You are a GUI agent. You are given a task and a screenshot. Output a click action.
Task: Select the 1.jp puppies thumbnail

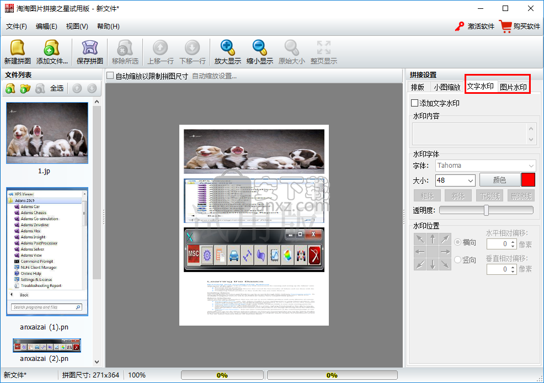pyautogui.click(x=47, y=133)
